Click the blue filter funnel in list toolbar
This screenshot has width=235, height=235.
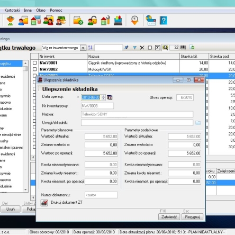[x=134, y=48]
